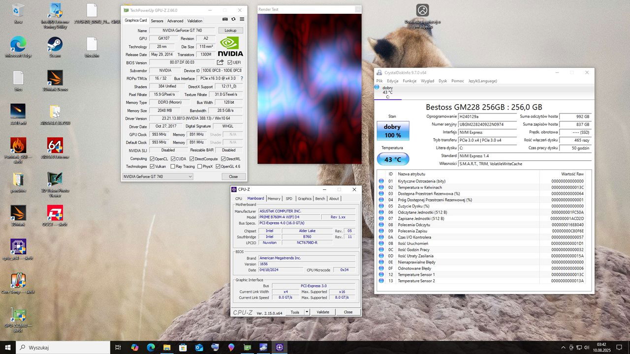This screenshot has width=630, height=354.
Task: Toggle the Vulkan checkbox
Action: tap(152, 167)
